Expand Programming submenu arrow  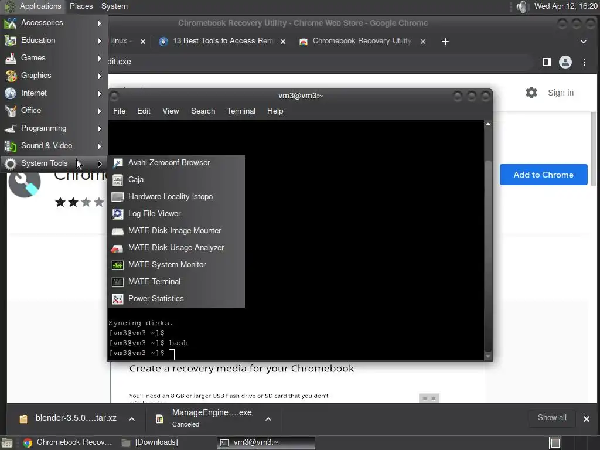(x=100, y=128)
